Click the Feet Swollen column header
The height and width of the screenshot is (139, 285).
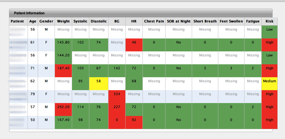(231, 21)
